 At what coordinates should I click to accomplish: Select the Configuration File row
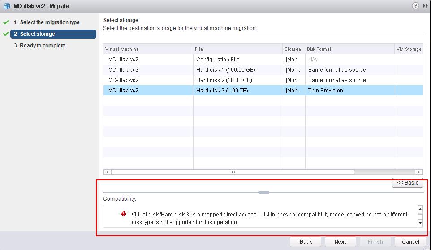coord(263,59)
